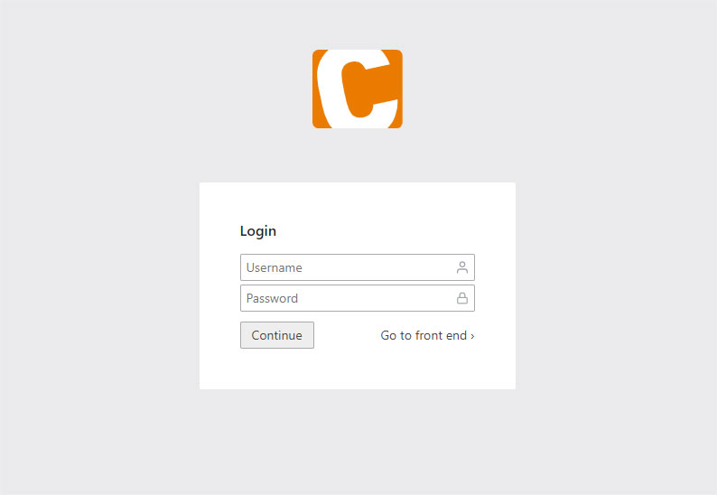Click the Username placeholder text
Screen dimensions: 717x495
275,267
